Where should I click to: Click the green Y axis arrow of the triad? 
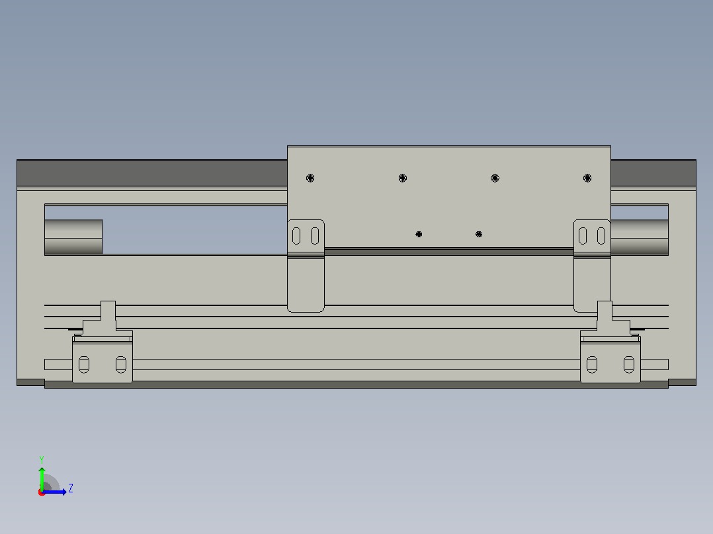click(x=42, y=478)
